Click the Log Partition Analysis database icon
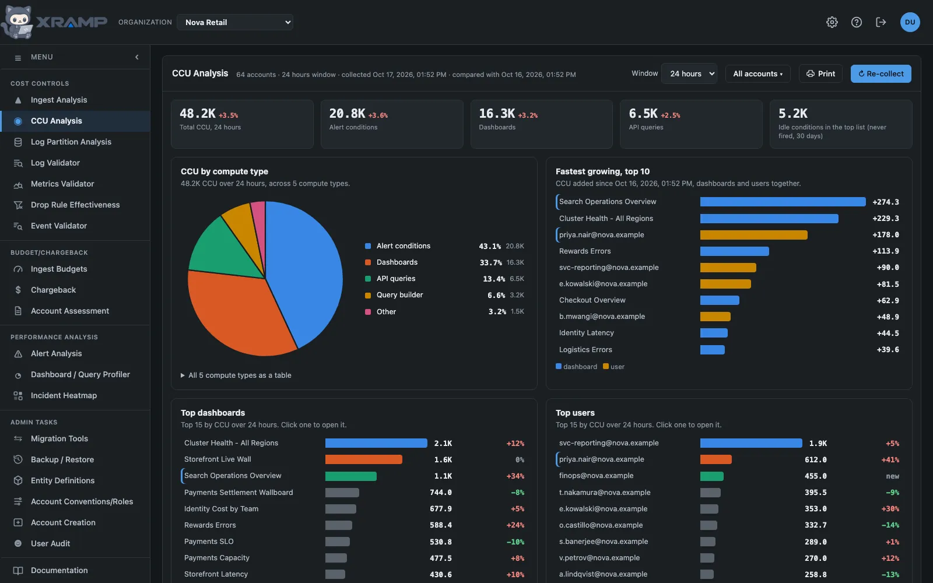The image size is (933, 583). pos(18,142)
